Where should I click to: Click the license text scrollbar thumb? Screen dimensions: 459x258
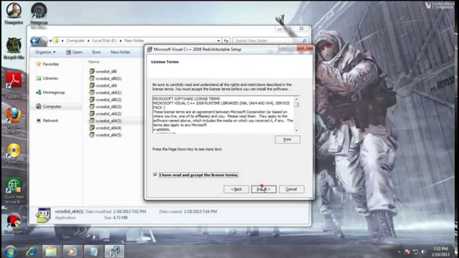click(296, 105)
